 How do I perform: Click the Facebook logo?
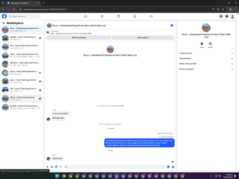pyautogui.click(x=4, y=16)
